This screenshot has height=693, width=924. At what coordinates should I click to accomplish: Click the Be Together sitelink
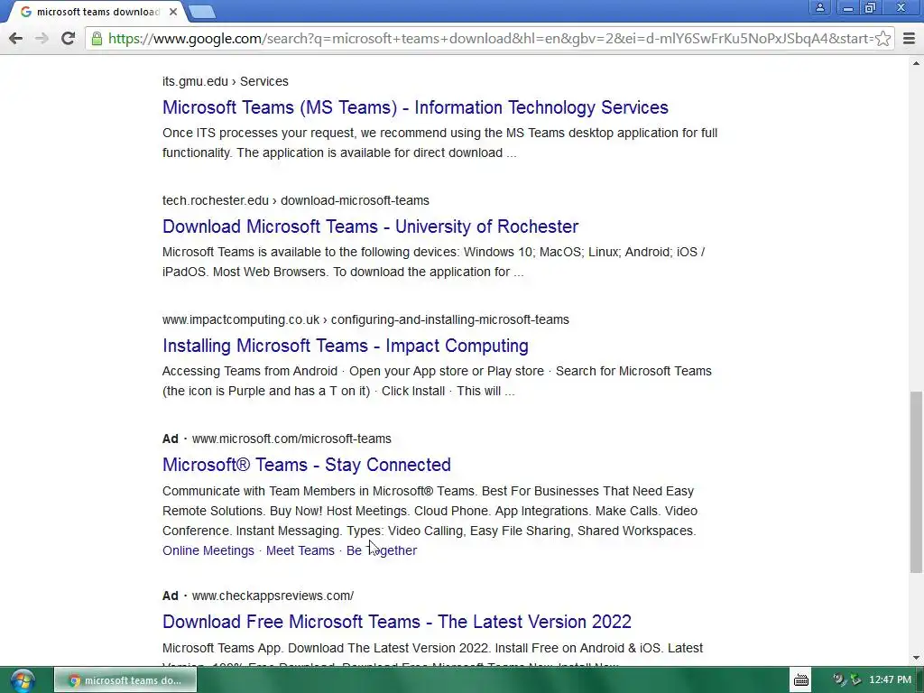point(382,550)
